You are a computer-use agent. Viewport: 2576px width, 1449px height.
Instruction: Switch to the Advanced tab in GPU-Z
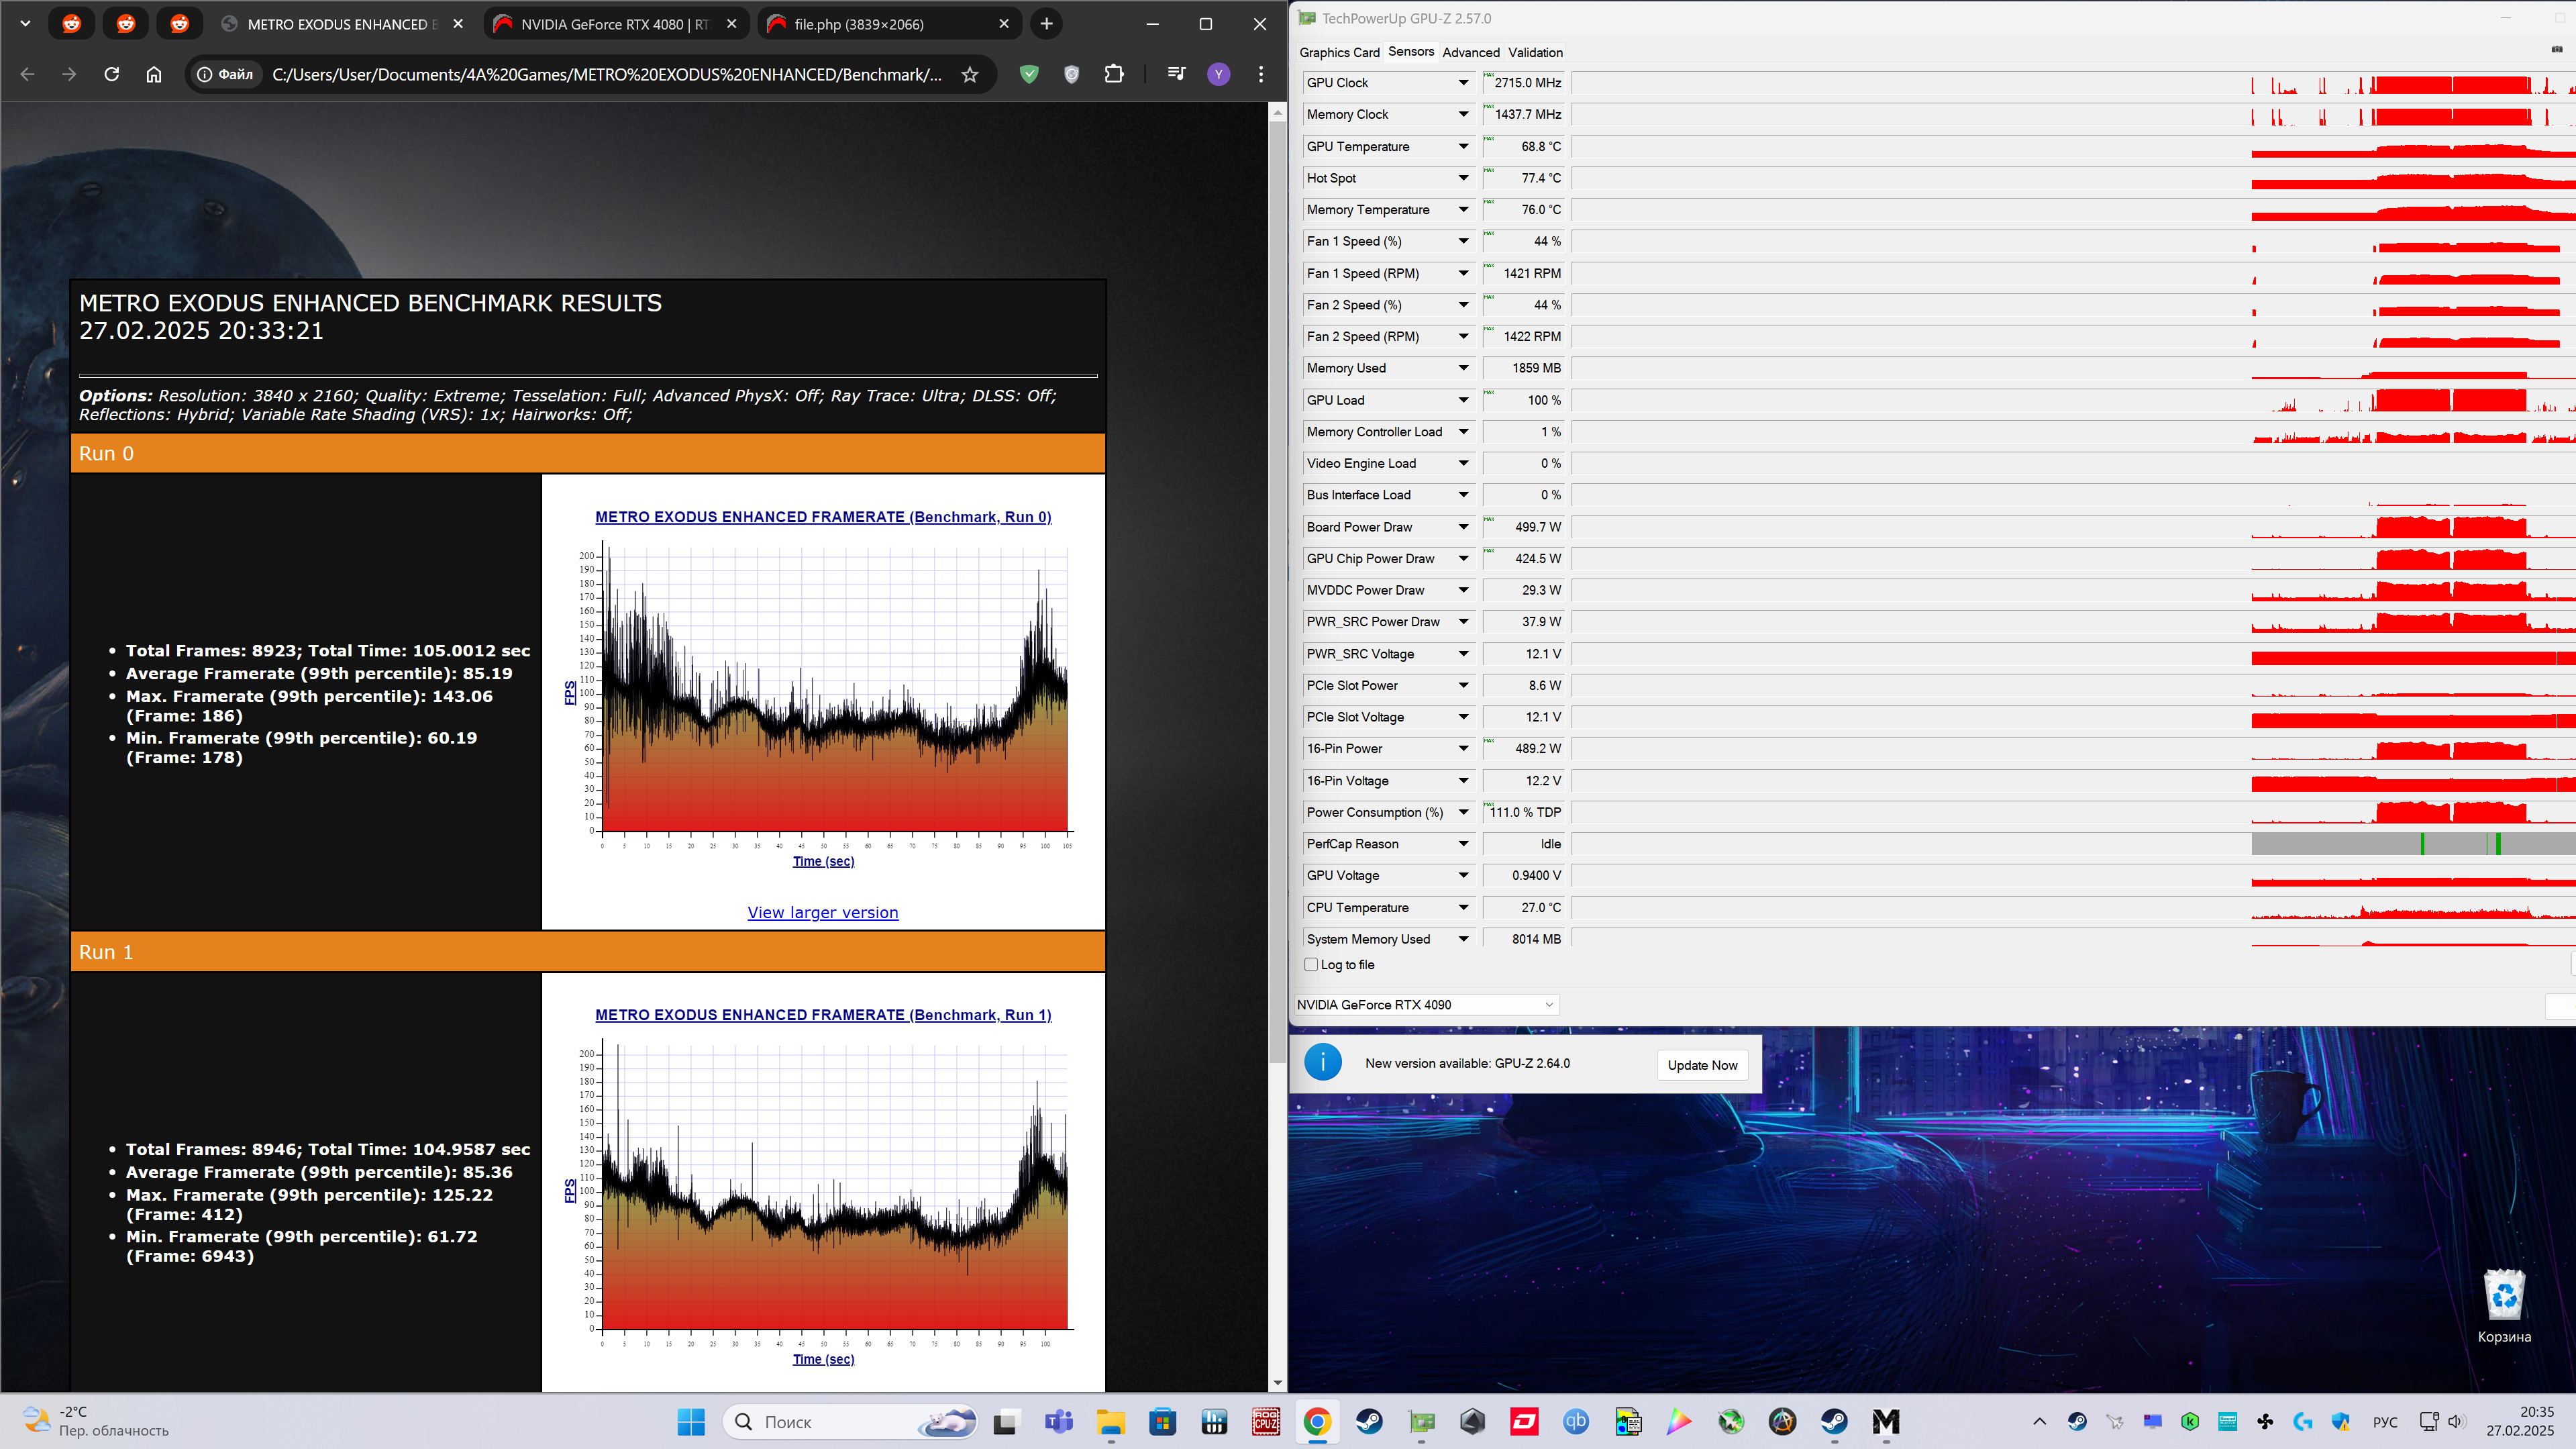[x=1470, y=52]
